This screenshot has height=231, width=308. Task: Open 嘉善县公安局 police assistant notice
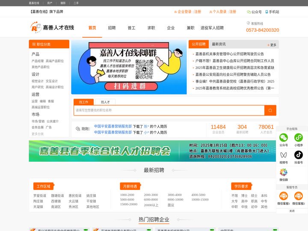click(233, 74)
